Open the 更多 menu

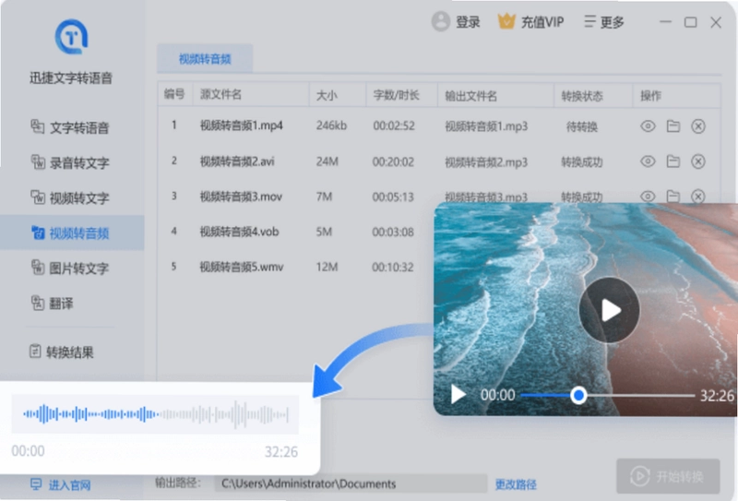[604, 22]
